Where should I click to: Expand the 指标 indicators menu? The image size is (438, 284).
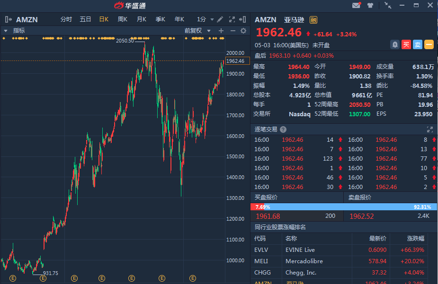pos(6,31)
